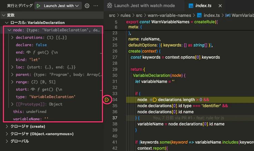This screenshot has height=151, width=254.
Task: Click let variableName on line 31
Action: tap(151, 82)
